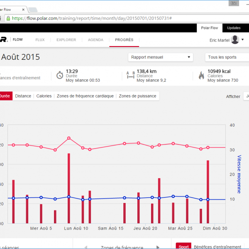This screenshot has height=249, width=249.
Task: Open the Tous les sports dropdown
Action: (x=227, y=57)
